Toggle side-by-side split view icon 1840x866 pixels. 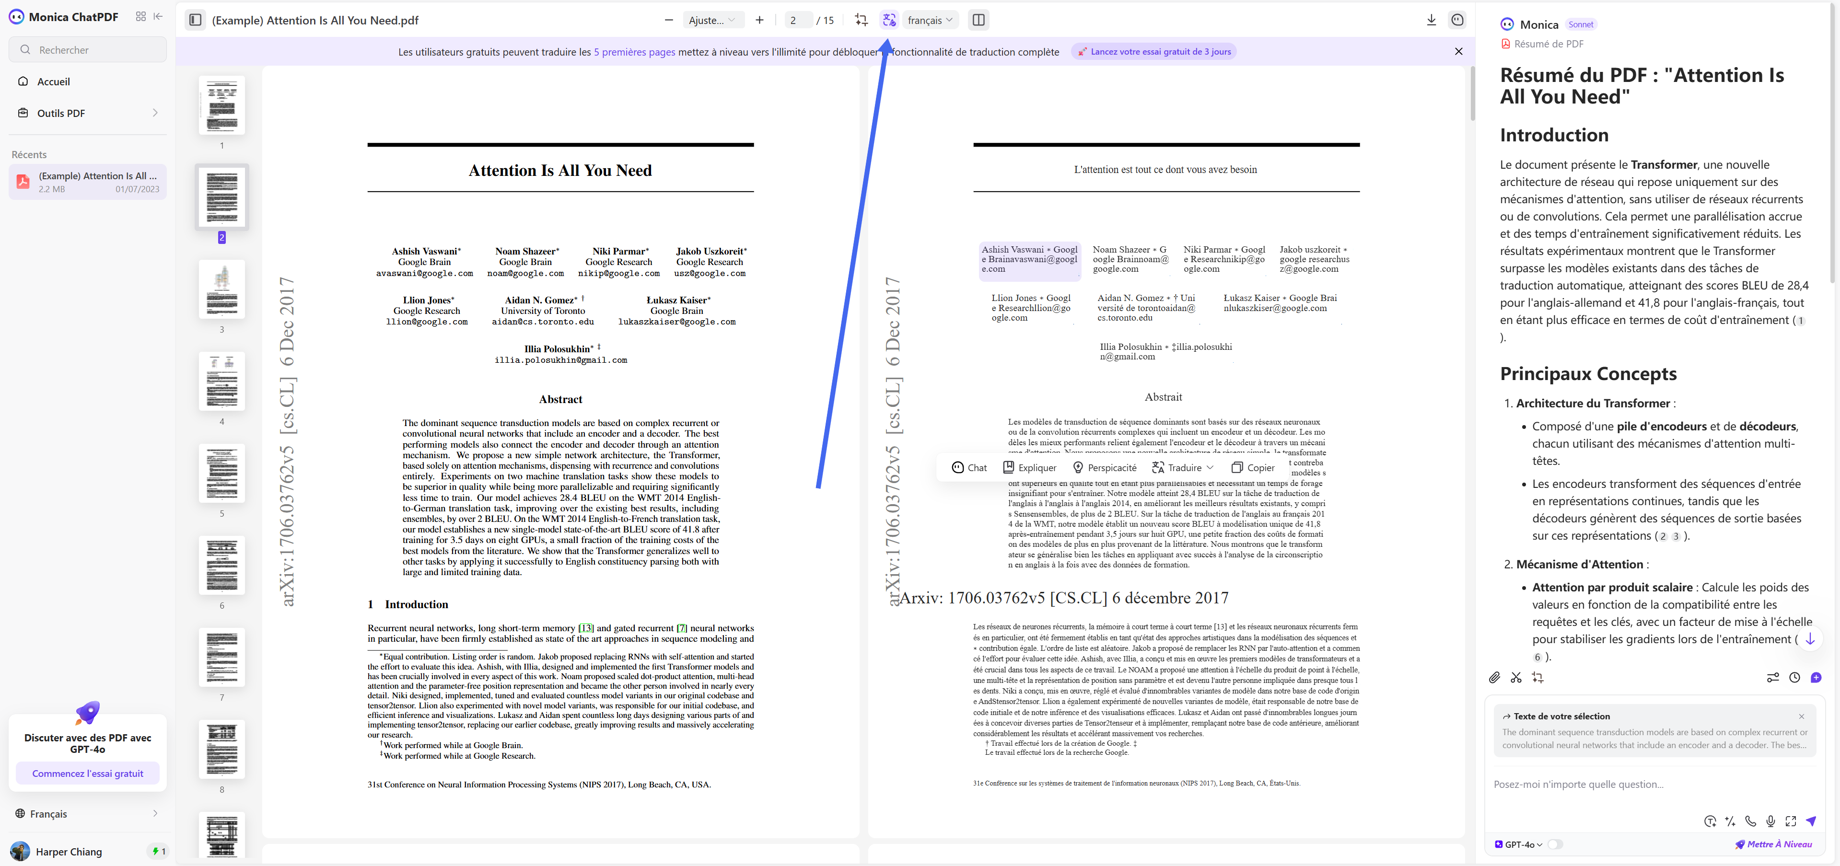point(978,20)
